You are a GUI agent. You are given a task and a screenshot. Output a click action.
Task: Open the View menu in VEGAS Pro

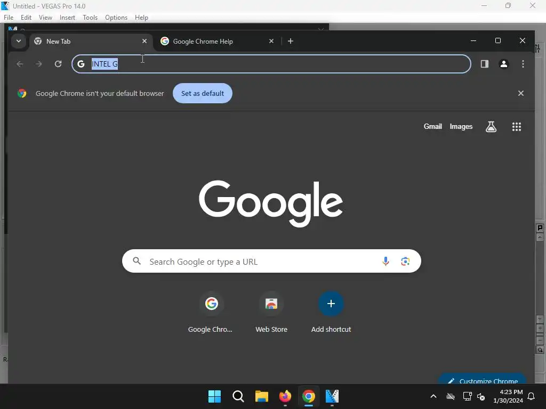pos(45,18)
